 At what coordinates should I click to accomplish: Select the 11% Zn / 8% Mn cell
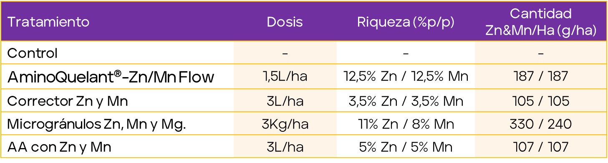point(406,124)
